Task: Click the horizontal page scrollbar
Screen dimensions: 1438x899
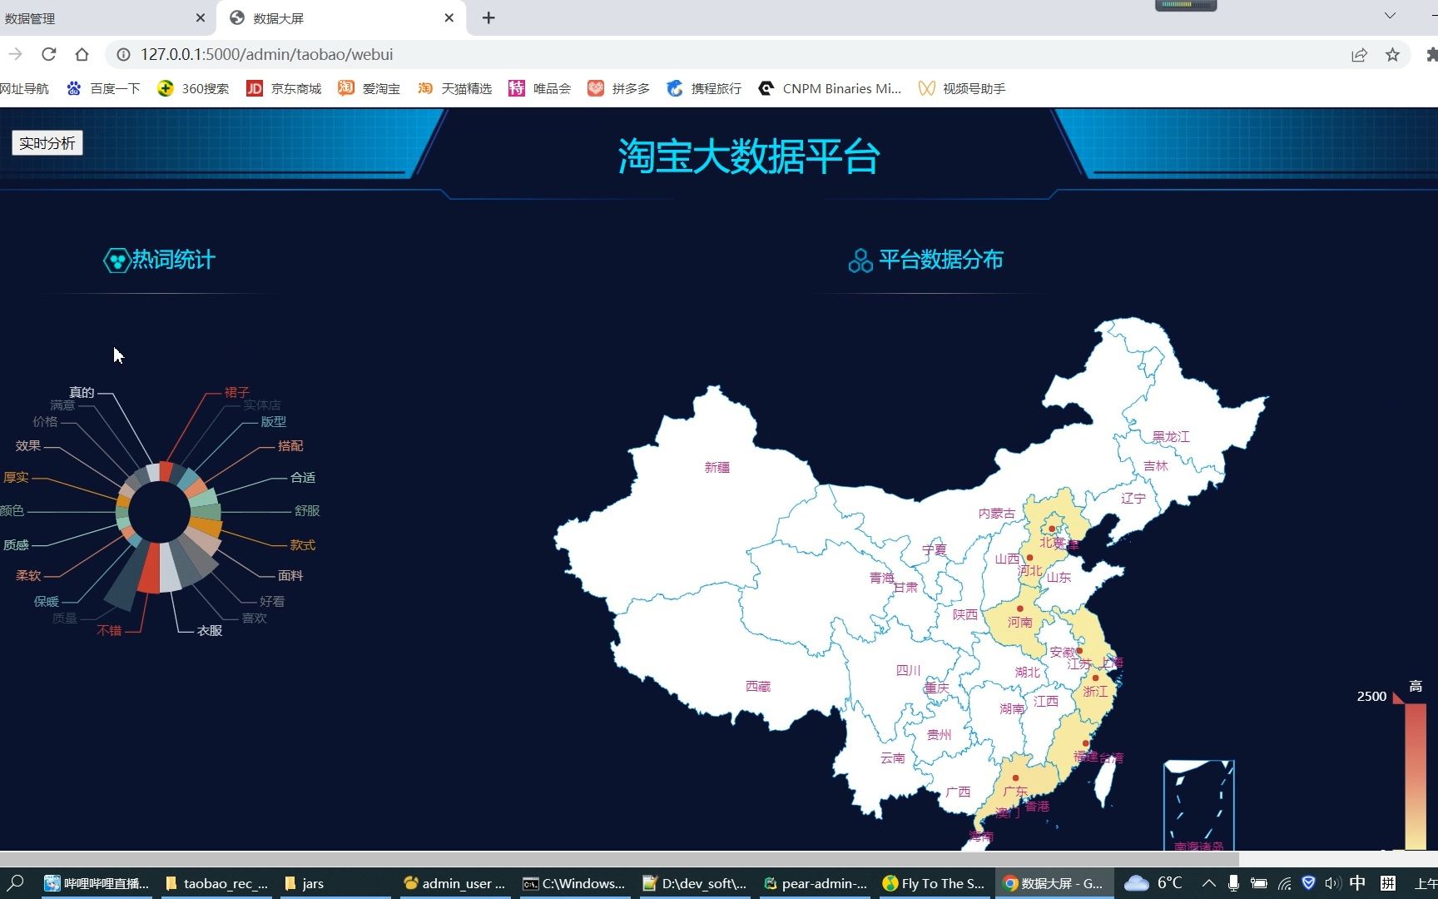Action: 619,858
